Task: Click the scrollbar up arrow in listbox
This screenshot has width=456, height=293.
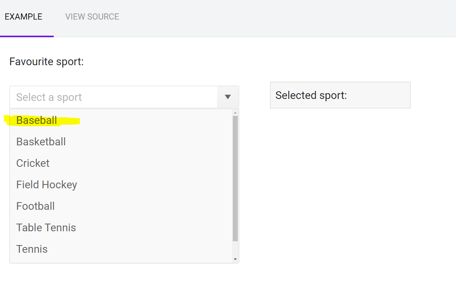Action: click(x=235, y=113)
